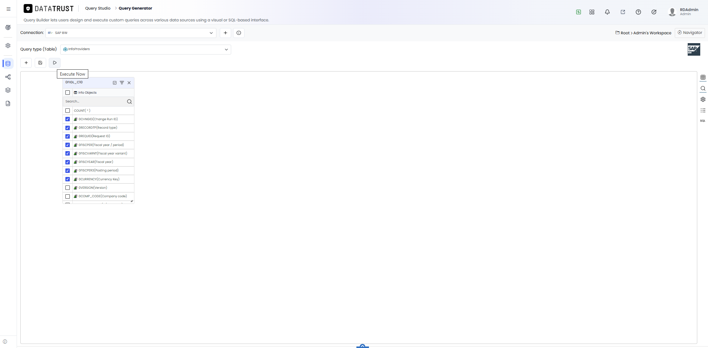The image size is (708, 348).
Task: Open the gear settings on right rail
Action: pos(703,99)
